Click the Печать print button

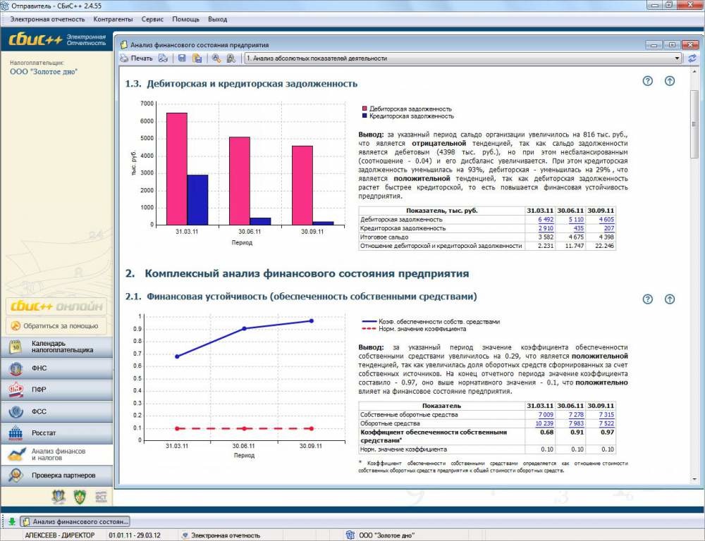point(136,58)
